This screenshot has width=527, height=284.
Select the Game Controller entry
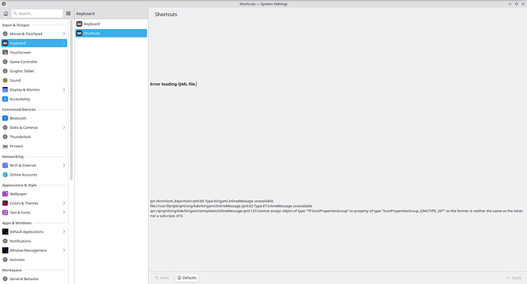pyautogui.click(x=34, y=62)
